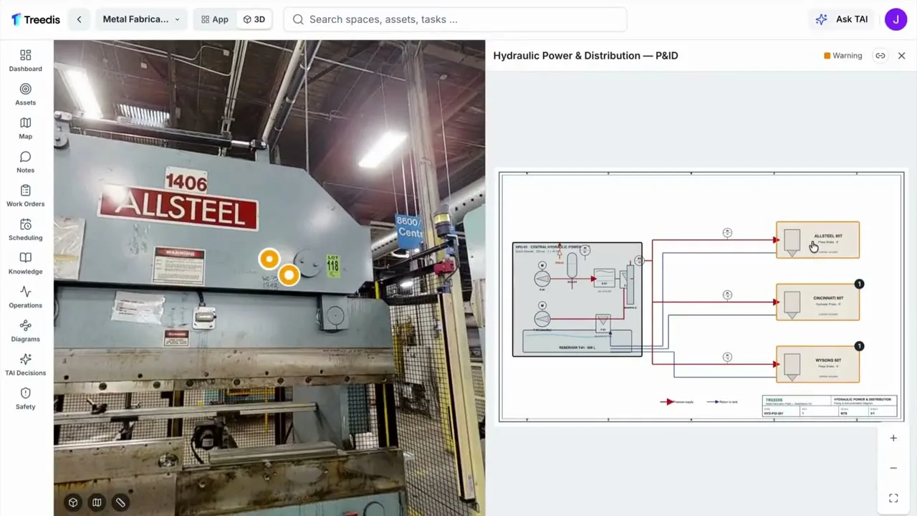Copy link with the chain icon
Image resolution: width=917 pixels, height=516 pixels.
point(880,55)
